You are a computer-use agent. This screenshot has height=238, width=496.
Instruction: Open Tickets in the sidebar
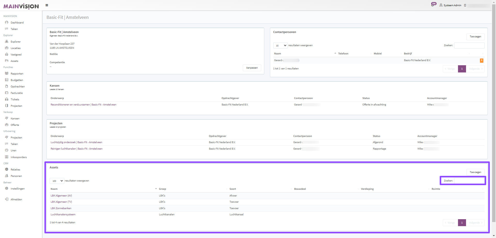15,100
